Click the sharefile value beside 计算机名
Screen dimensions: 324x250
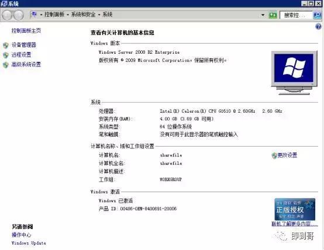(x=171, y=155)
